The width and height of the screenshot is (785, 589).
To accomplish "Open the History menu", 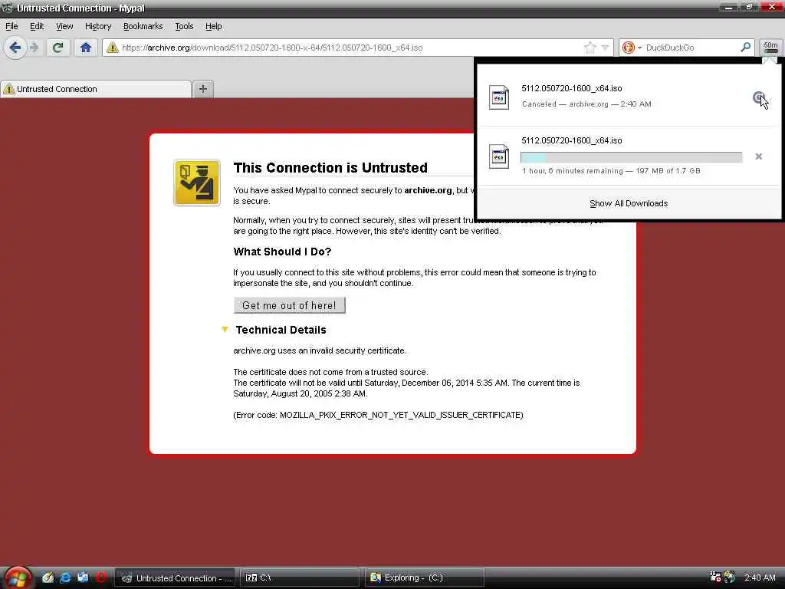I will point(98,27).
